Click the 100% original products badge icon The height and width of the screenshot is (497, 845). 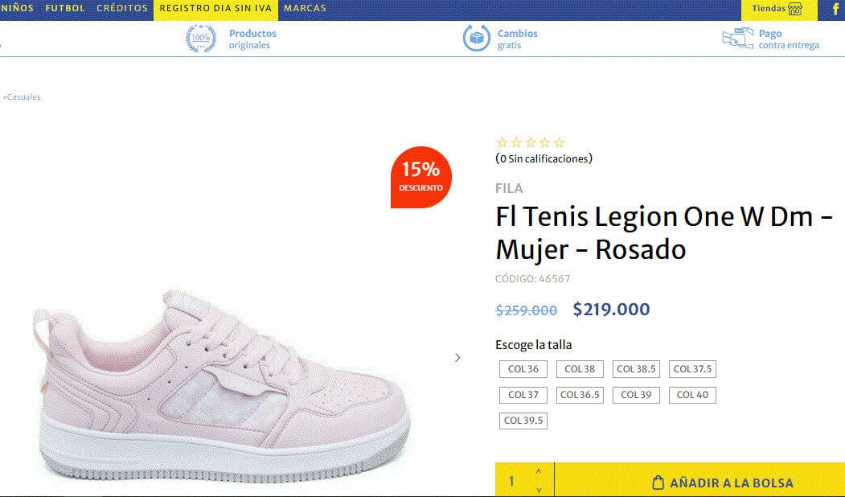tap(201, 39)
